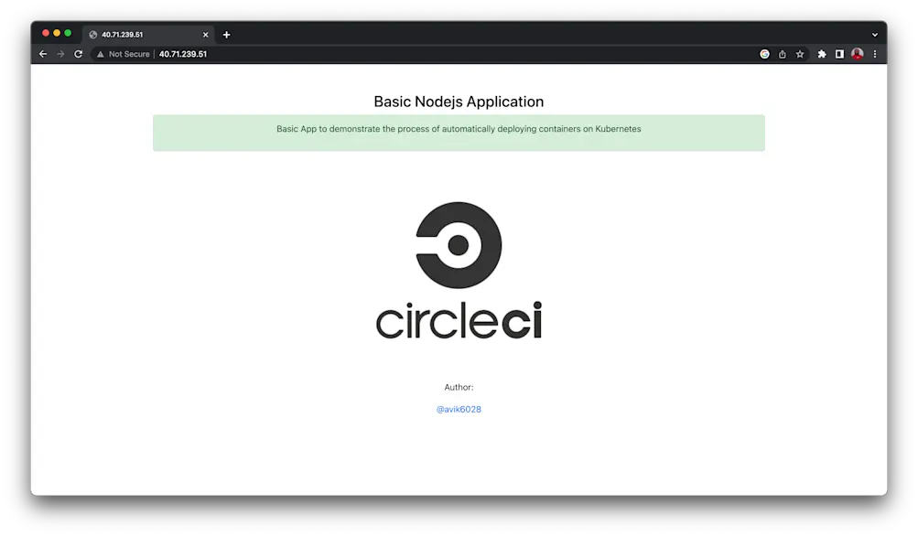Toggle the browser side panel icon
This screenshot has width=918, height=536.
coord(839,54)
